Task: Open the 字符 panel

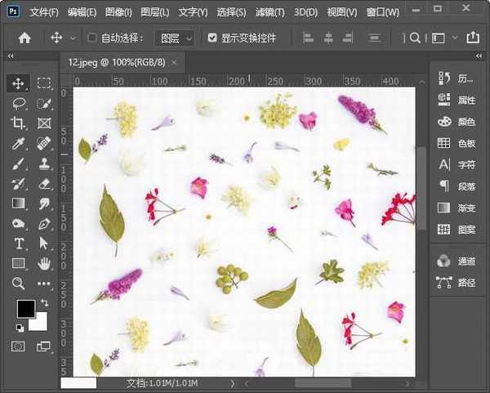Action: 457,164
